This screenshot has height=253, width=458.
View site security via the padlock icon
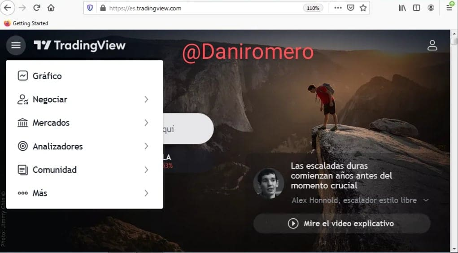point(103,8)
